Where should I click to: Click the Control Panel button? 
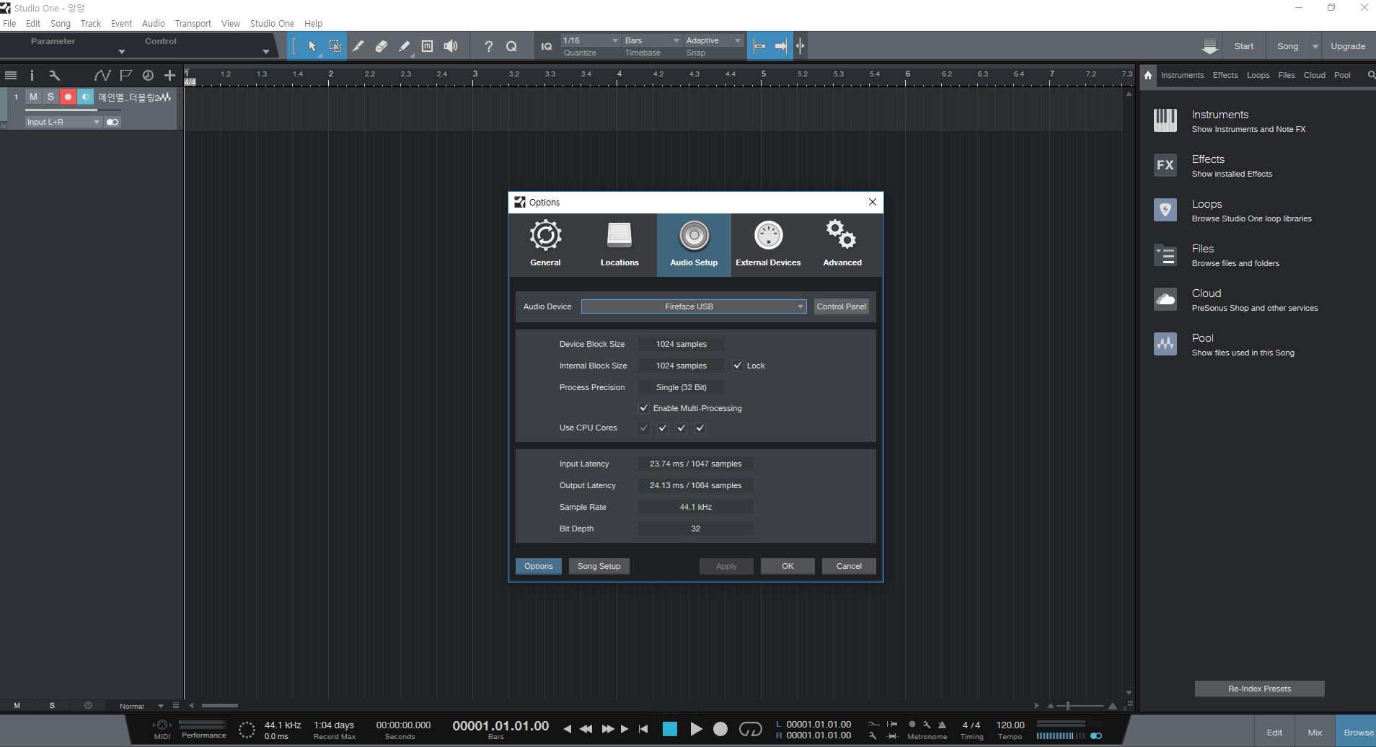coord(841,306)
